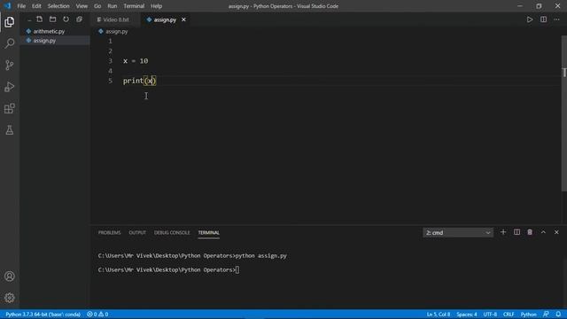Click errors and warnings count in status bar
This screenshot has width=567, height=319.
[97, 315]
